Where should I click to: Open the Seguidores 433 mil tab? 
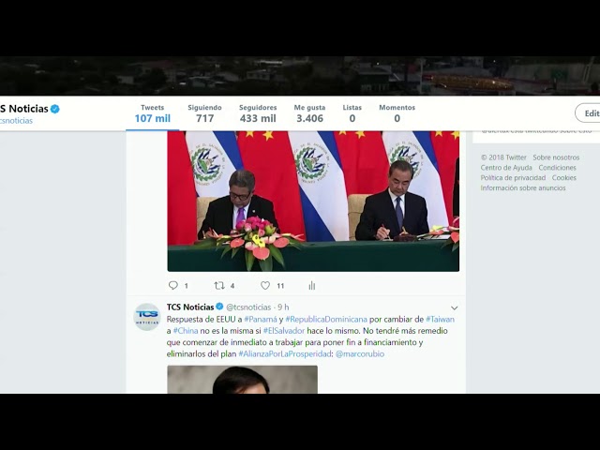coord(258,113)
